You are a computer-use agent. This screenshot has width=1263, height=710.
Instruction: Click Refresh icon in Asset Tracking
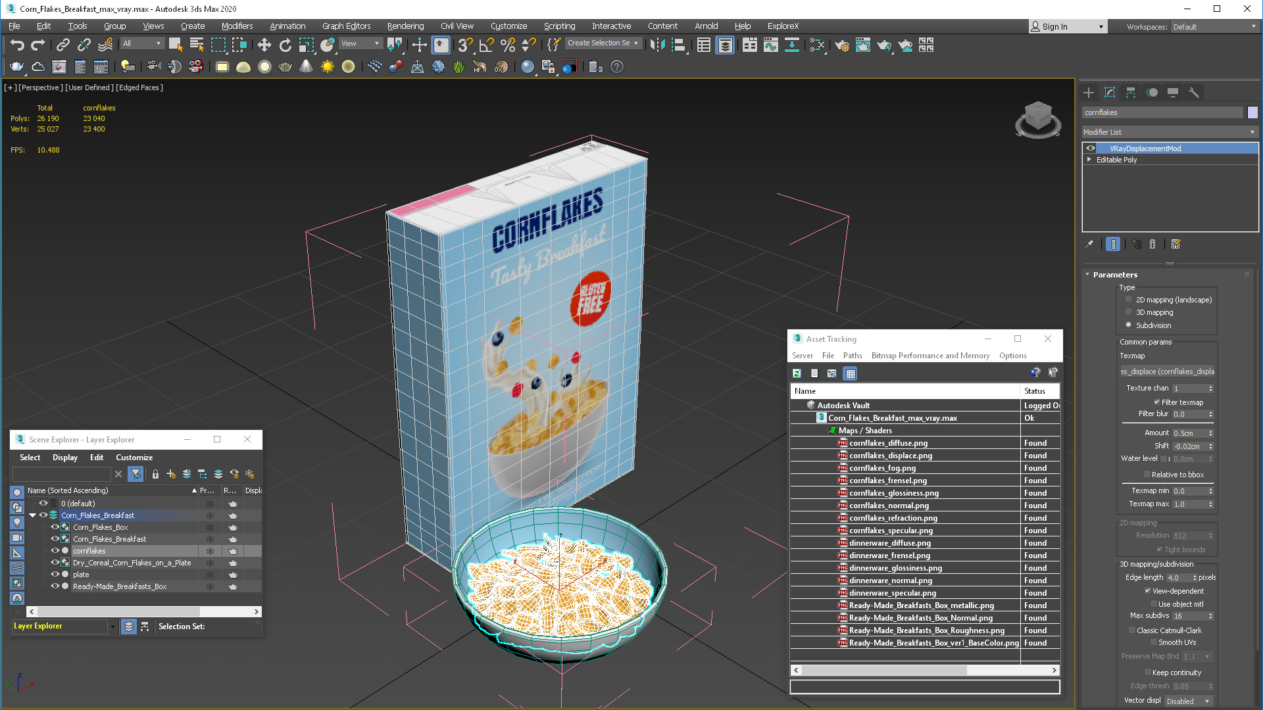tap(797, 373)
